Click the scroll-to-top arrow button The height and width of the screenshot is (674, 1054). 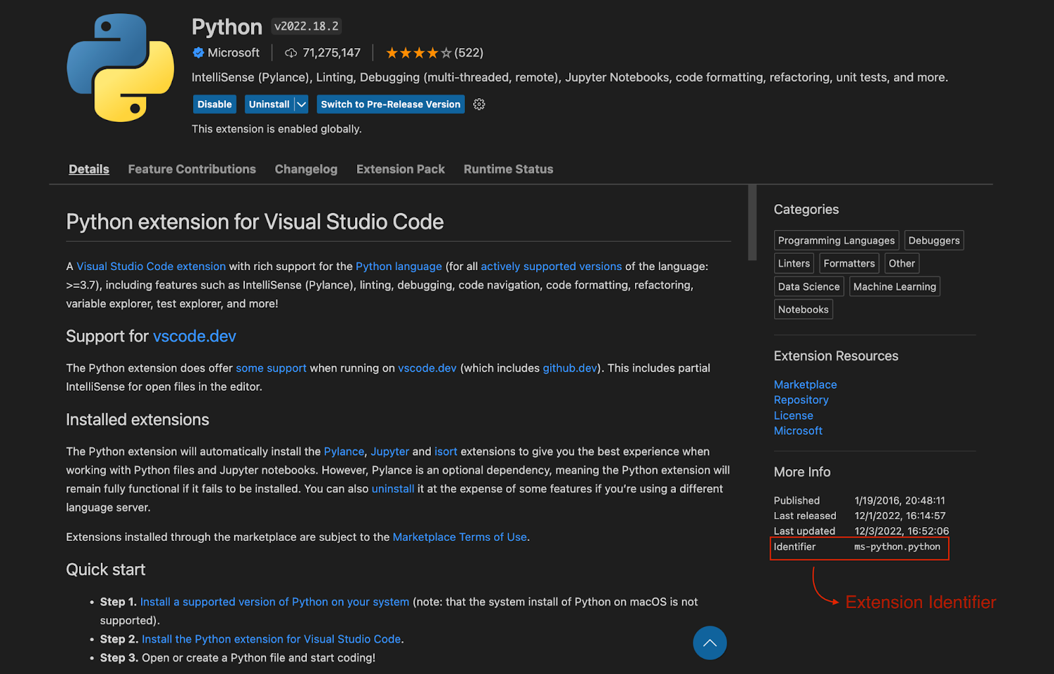click(x=709, y=642)
